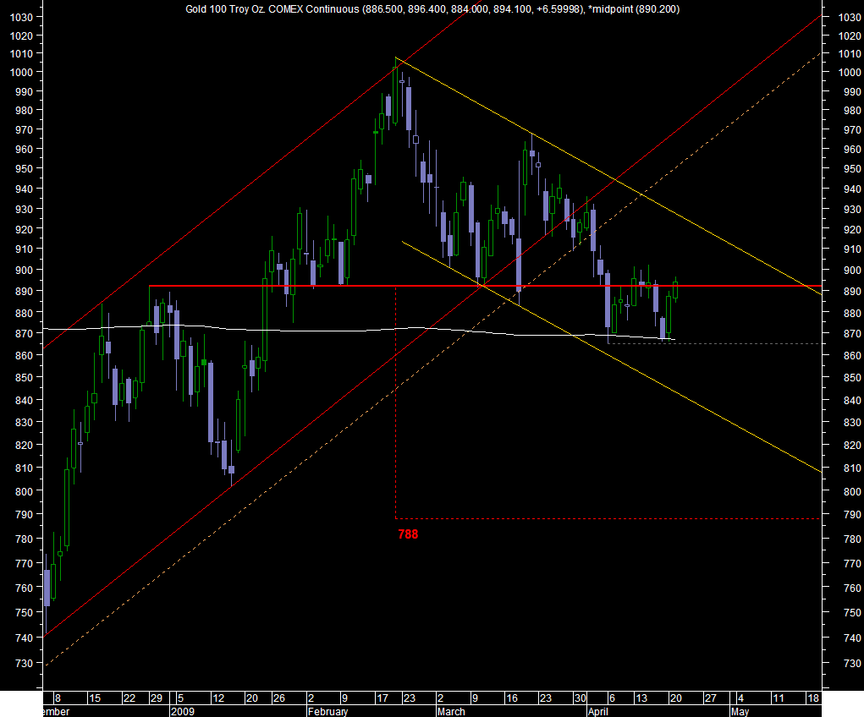The height and width of the screenshot is (717, 864).
Task: Select the May month label on date axis
Action: (740, 711)
